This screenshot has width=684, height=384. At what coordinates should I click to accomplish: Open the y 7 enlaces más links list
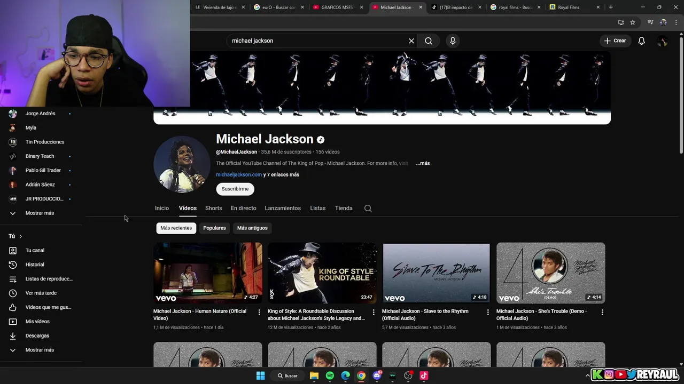(x=281, y=175)
